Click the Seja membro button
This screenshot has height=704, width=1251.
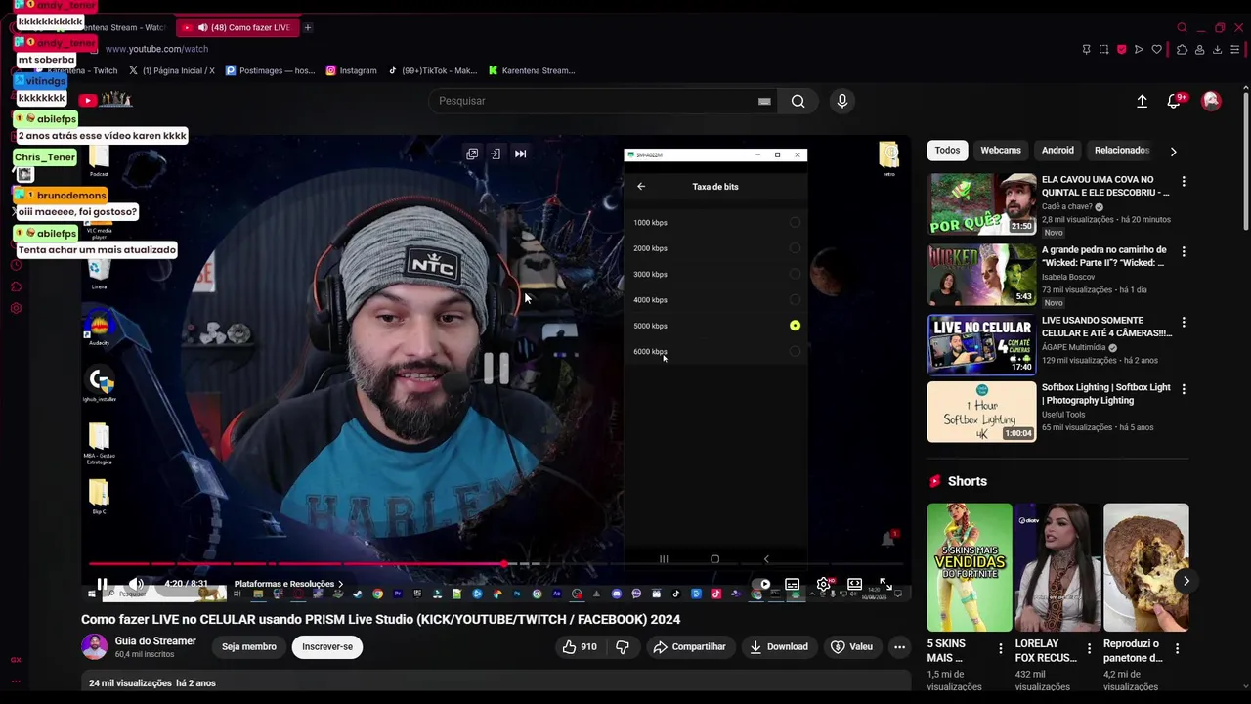[x=249, y=646]
